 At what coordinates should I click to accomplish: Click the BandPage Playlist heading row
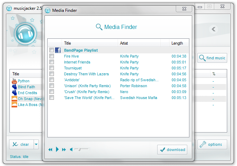[x=118, y=50]
